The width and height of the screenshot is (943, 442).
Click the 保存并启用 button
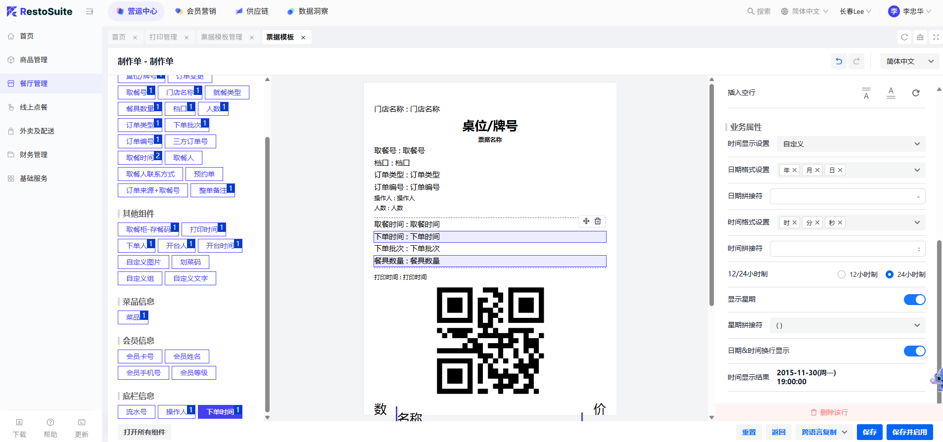click(909, 432)
